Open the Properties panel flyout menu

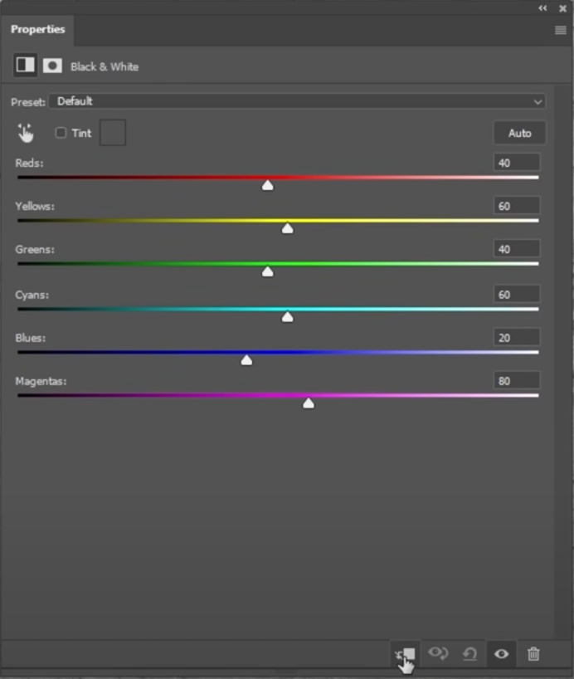coord(561,30)
